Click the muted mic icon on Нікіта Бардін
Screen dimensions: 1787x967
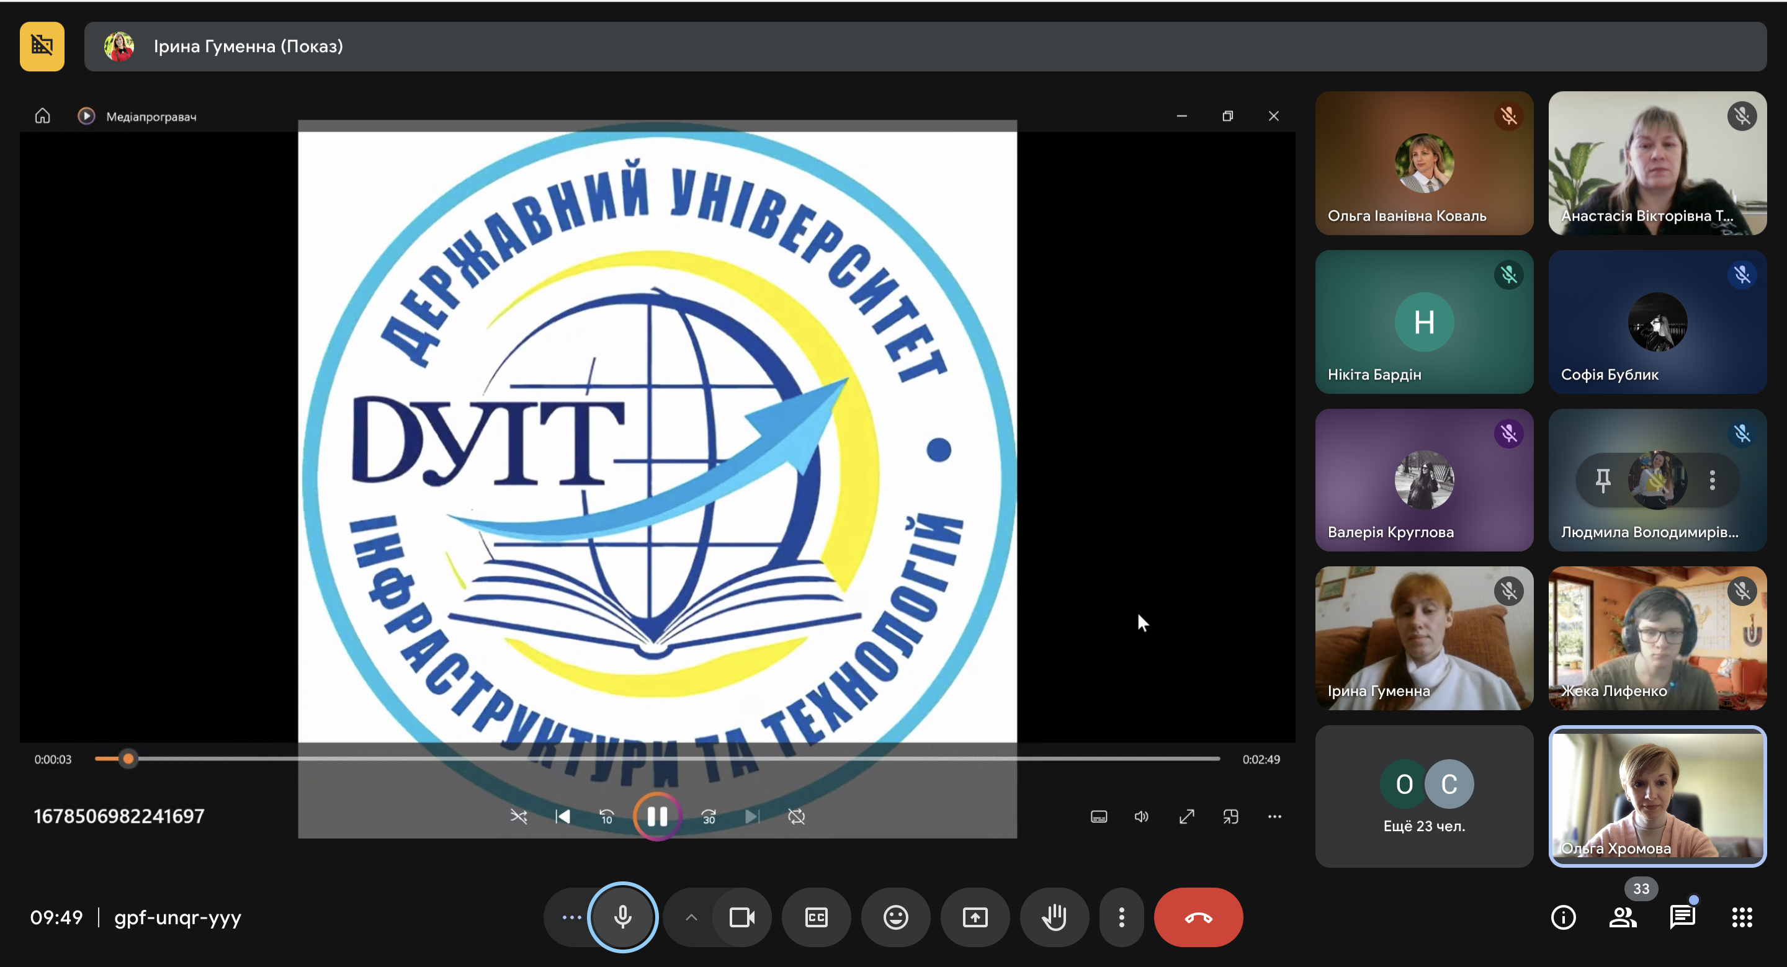click(x=1509, y=275)
